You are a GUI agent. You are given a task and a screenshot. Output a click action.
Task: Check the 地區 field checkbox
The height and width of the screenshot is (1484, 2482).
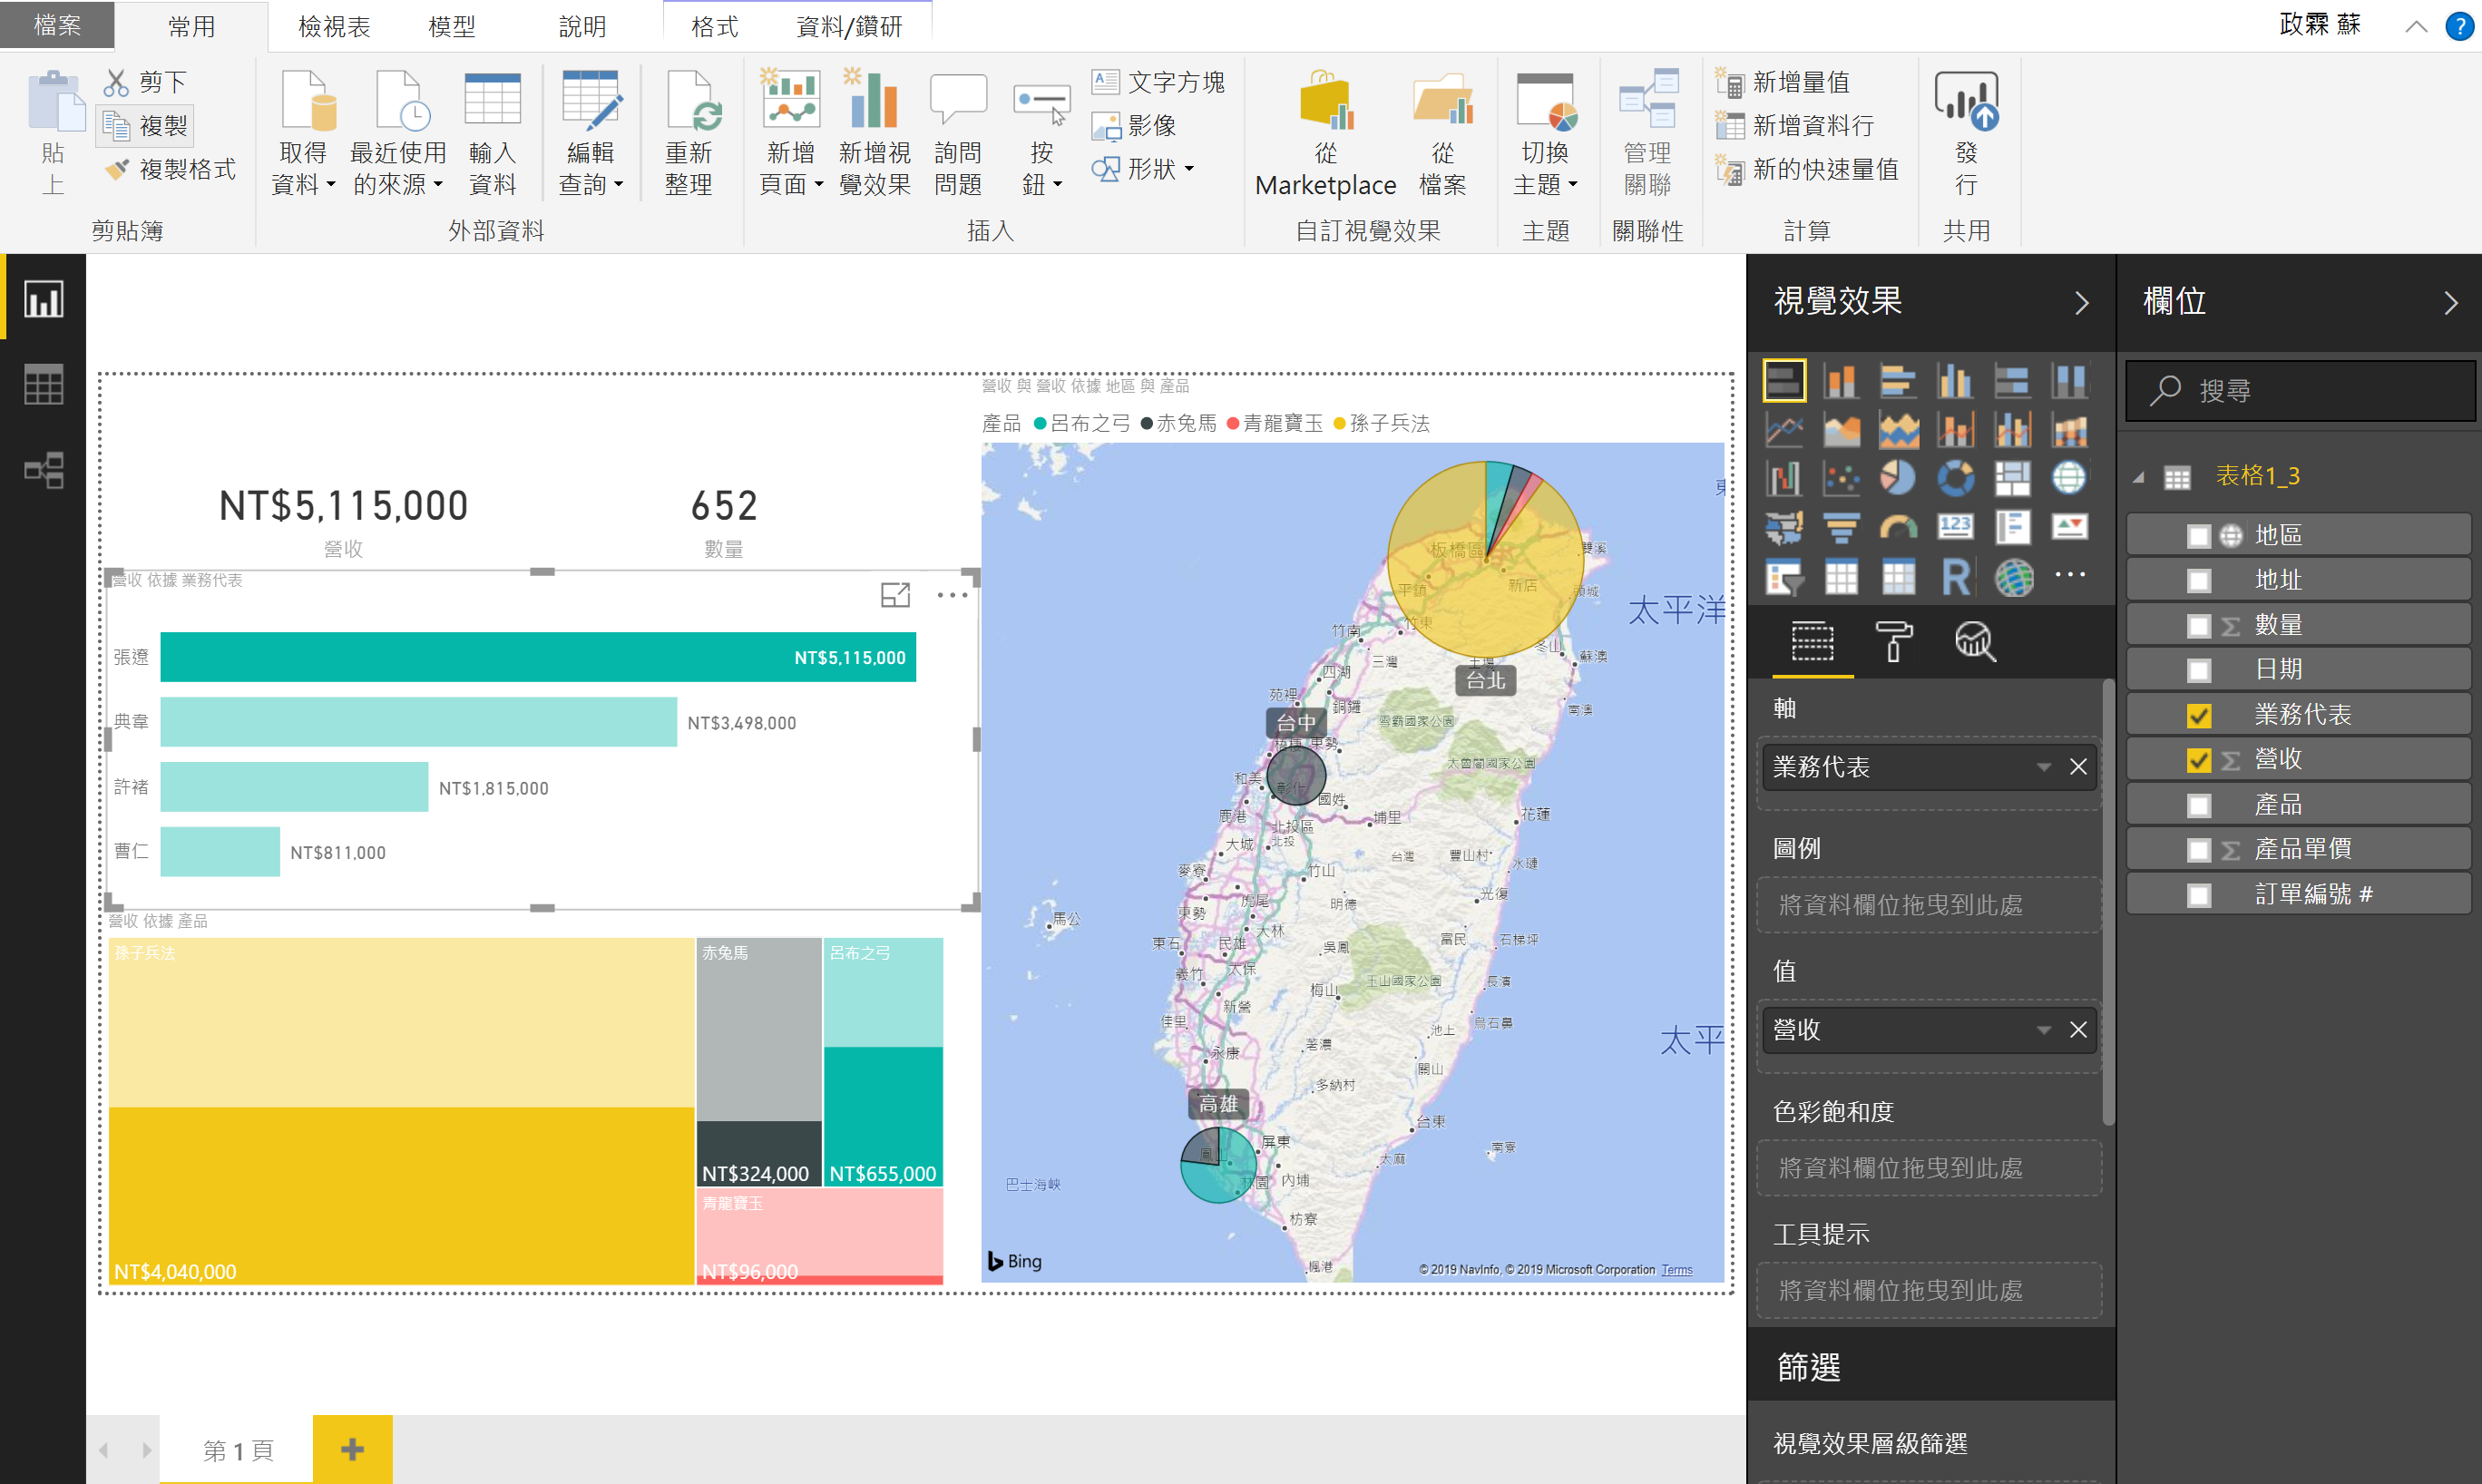[x=2198, y=536]
